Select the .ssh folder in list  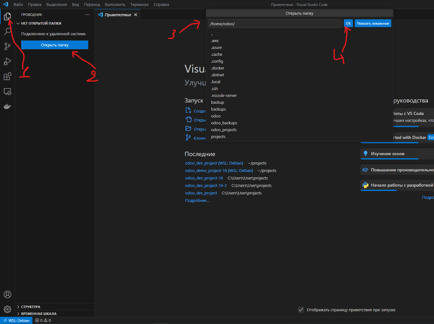click(x=300, y=89)
